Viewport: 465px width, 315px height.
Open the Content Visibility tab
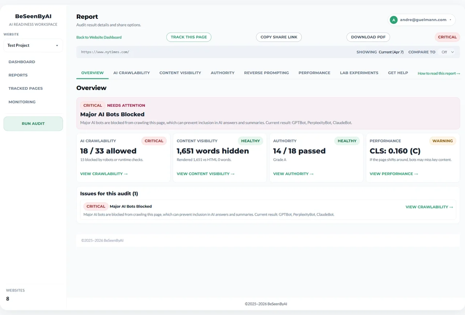click(180, 73)
